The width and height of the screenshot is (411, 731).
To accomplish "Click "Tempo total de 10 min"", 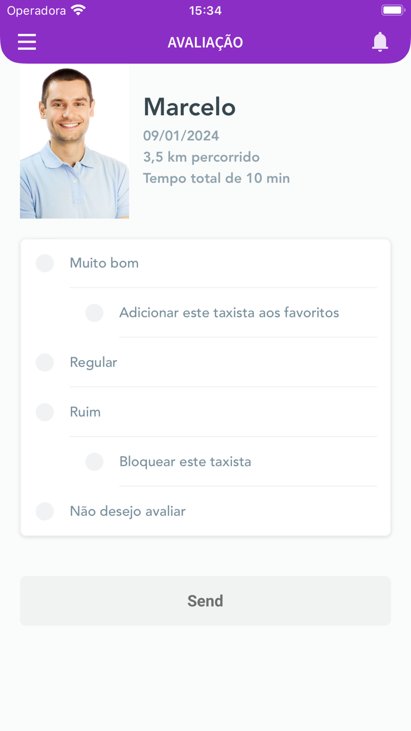I will click(x=216, y=178).
